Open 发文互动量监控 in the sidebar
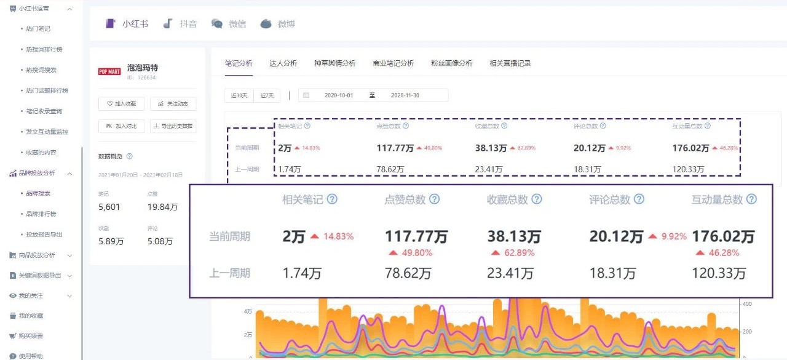 coord(47,132)
